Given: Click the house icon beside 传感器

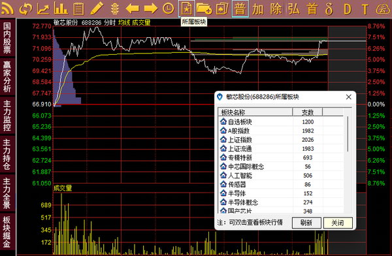Looking at the screenshot, I should 223,184.
